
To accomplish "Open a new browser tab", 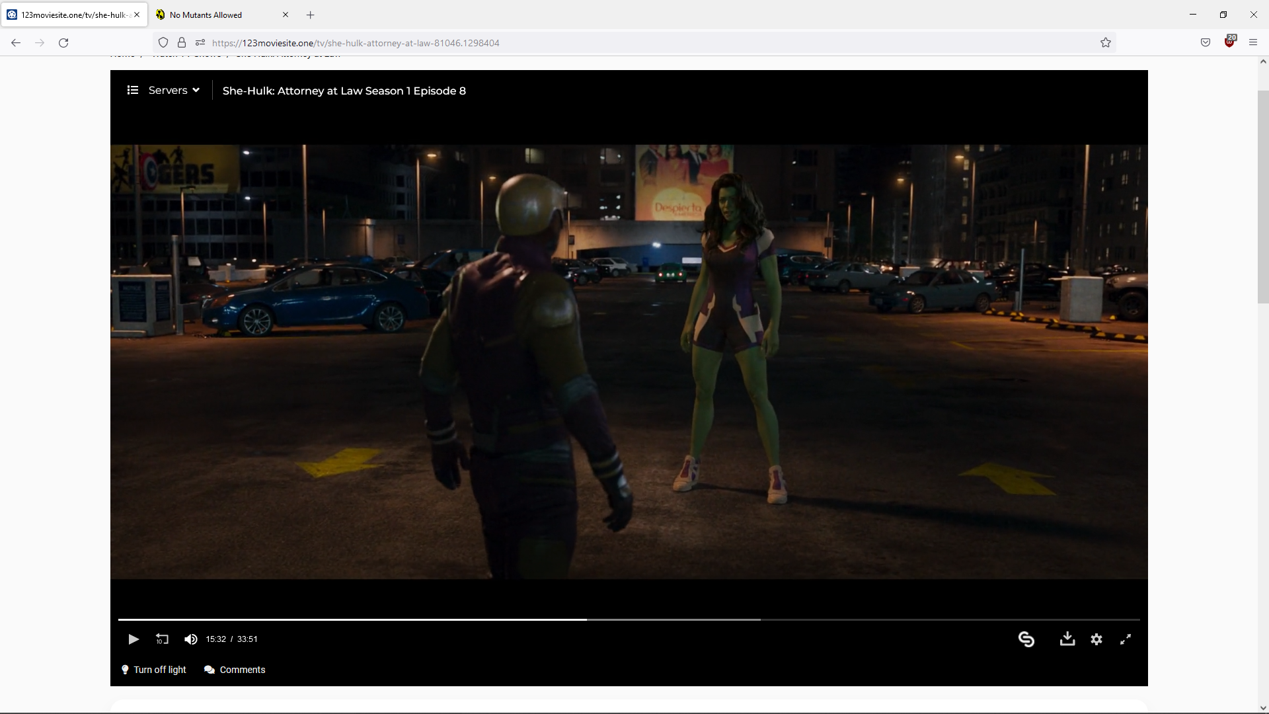I will [x=311, y=15].
